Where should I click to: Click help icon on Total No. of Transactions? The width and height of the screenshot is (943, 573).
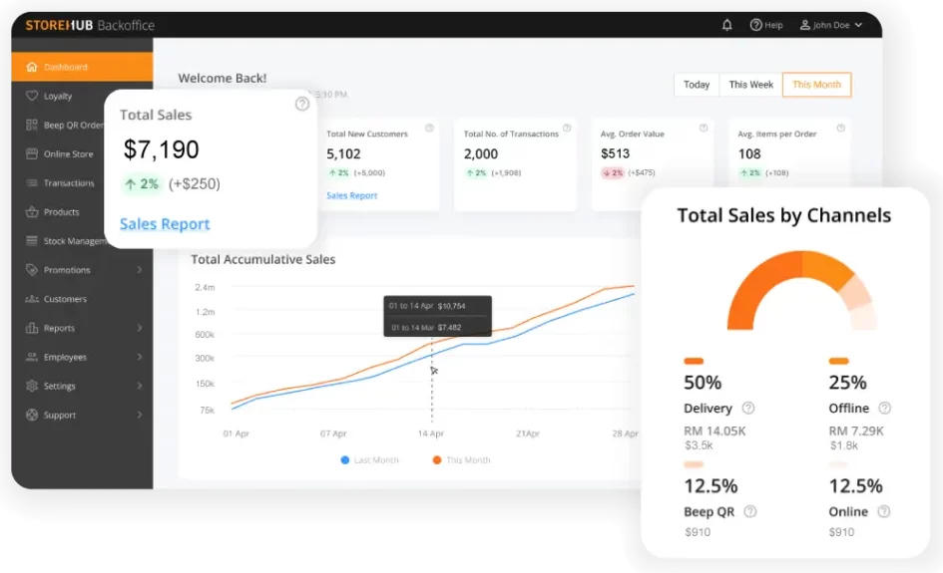(x=567, y=128)
